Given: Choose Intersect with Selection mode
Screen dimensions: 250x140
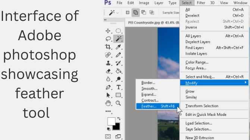Looking at the screenshot, I should pyautogui.click(x=151, y=12).
